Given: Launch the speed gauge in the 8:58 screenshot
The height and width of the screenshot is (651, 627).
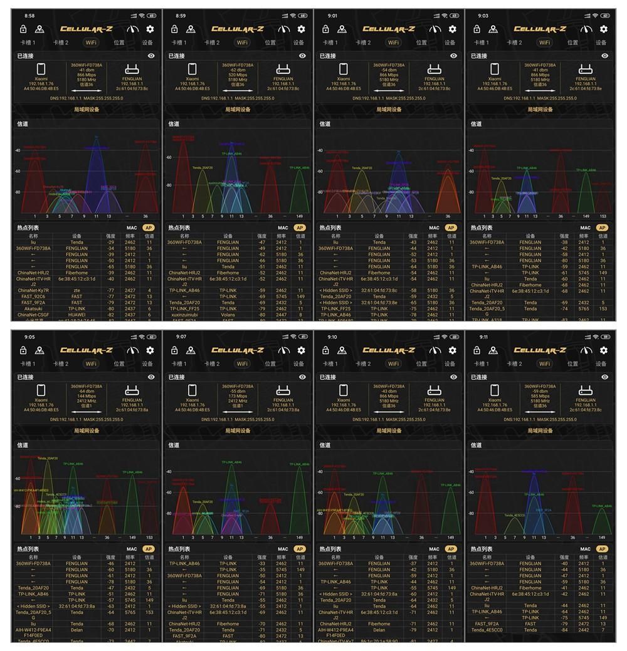Looking at the screenshot, I should click(132, 29).
